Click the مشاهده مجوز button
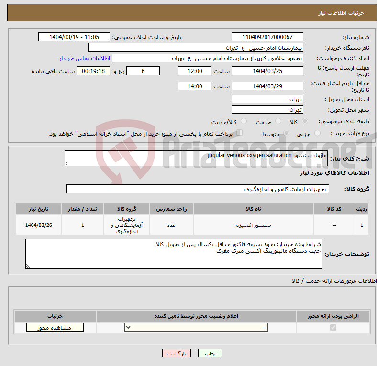Screen dimensions: 377x366 point(55,328)
